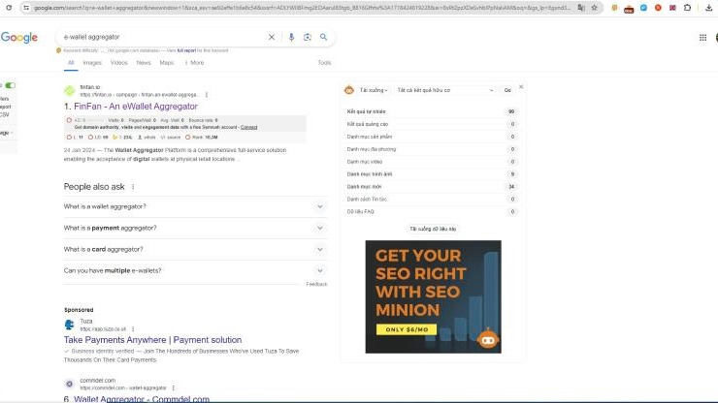718x403 pixels.
Task: Open the Google apps grid icon
Action: tap(702, 38)
